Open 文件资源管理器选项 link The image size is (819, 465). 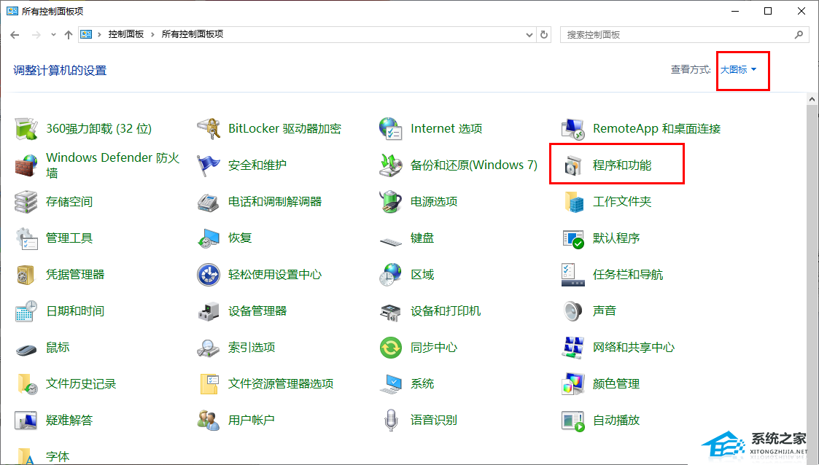click(x=281, y=383)
